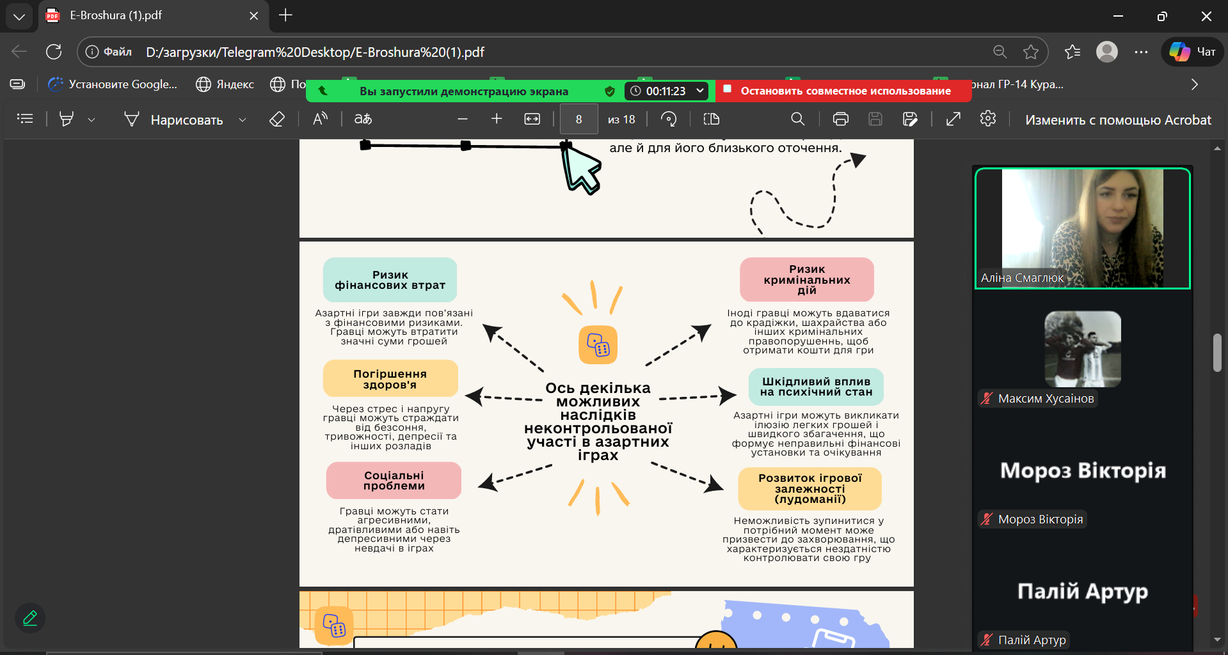Click Остановить совместное использование button
This screenshot has width=1228, height=655.
pyautogui.click(x=845, y=91)
